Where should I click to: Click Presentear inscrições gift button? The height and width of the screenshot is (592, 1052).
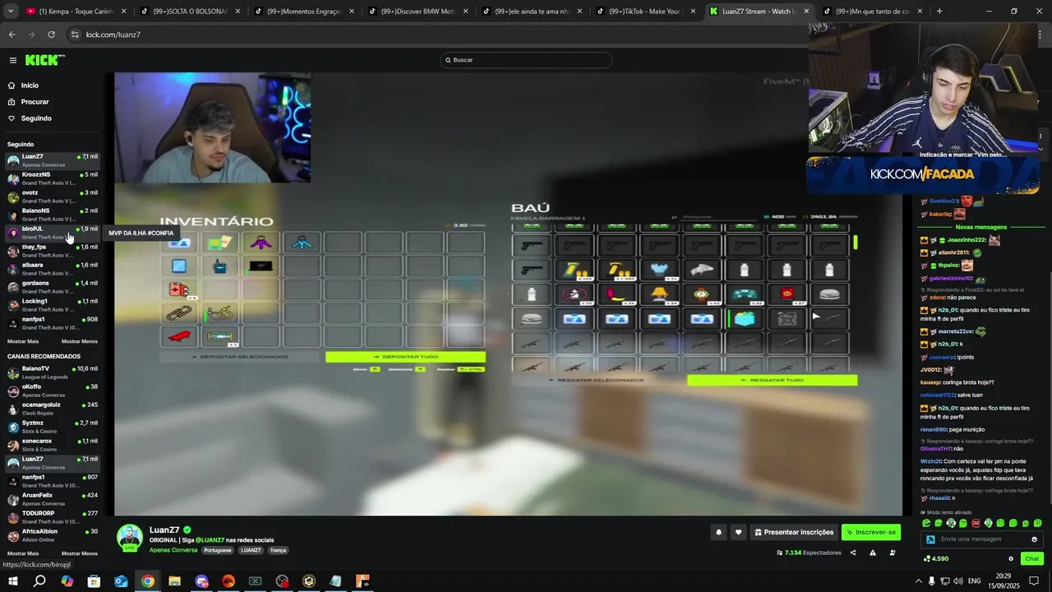pos(794,532)
